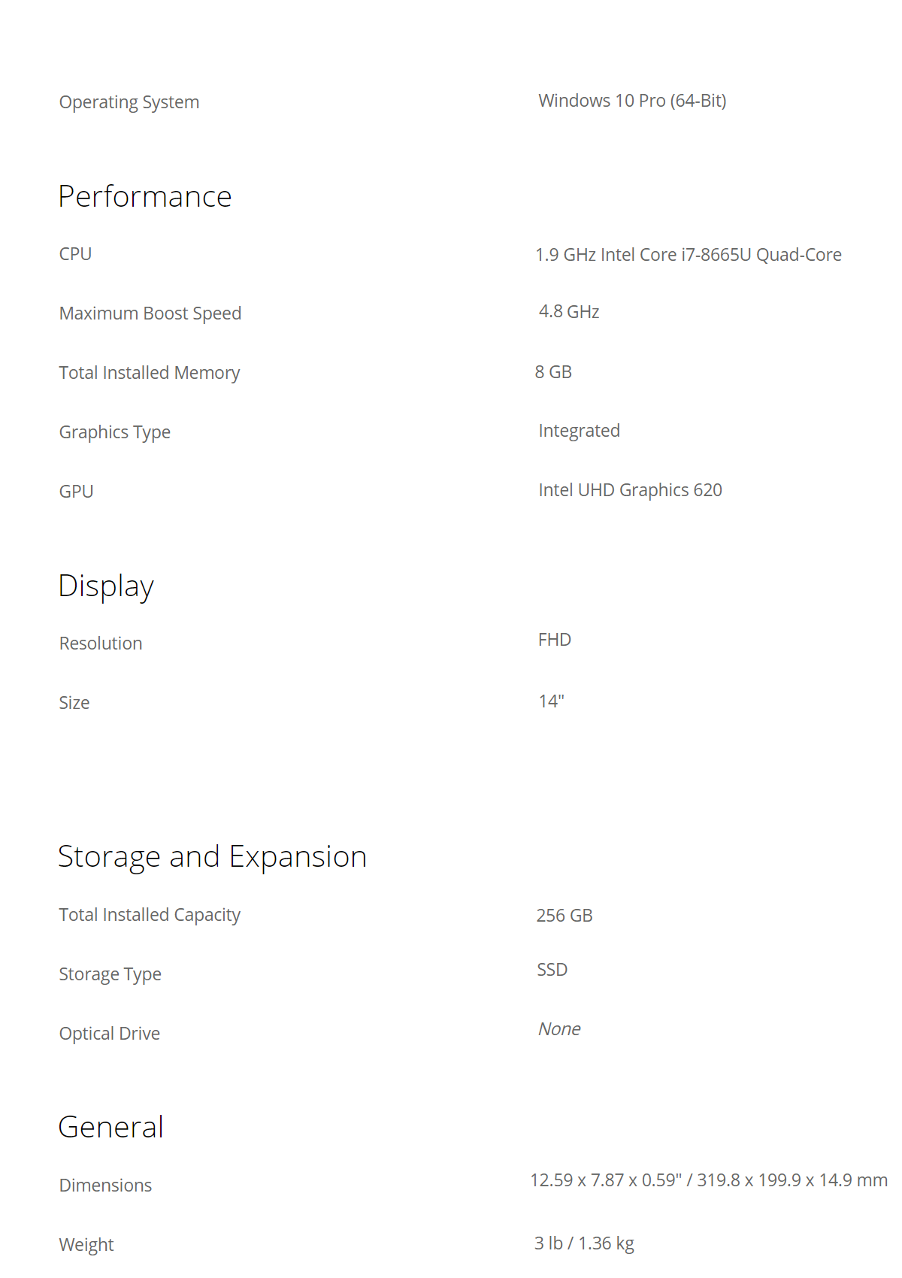
Task: Click the 14" display size value
Action: tap(551, 701)
